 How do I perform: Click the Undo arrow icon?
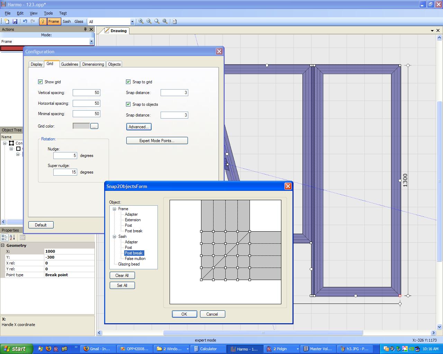(x=25, y=21)
